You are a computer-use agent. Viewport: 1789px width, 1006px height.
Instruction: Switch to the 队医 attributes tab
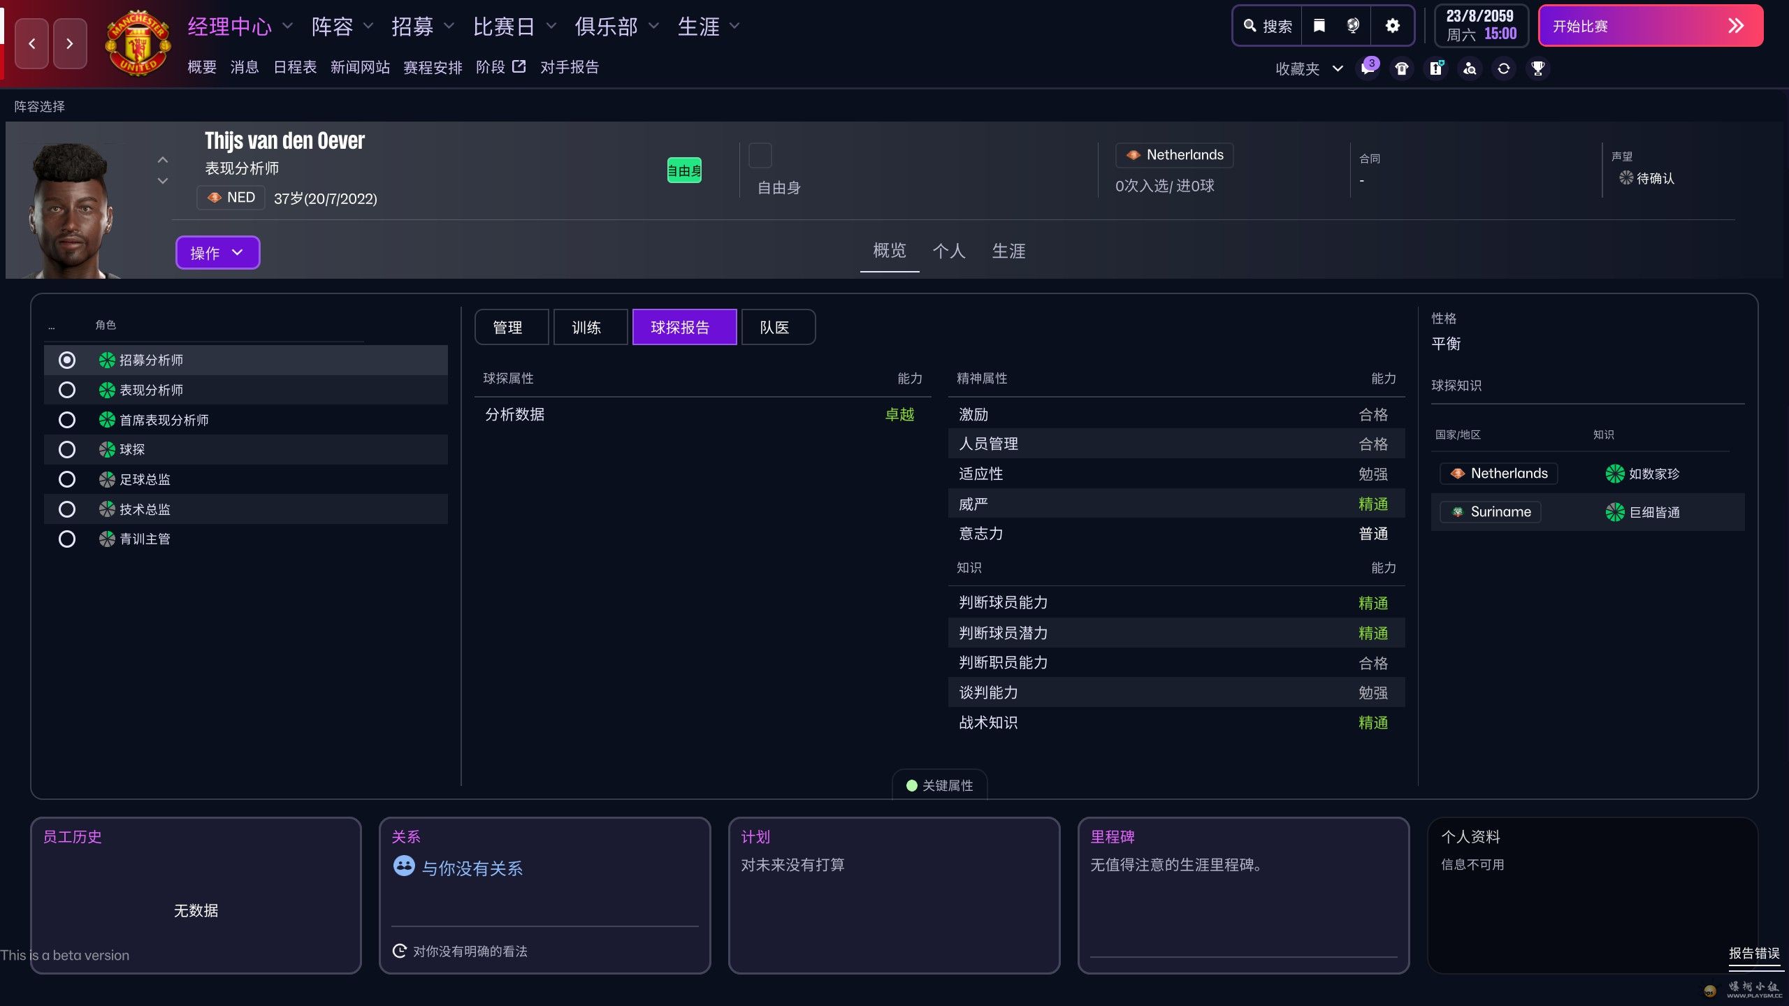(x=777, y=327)
